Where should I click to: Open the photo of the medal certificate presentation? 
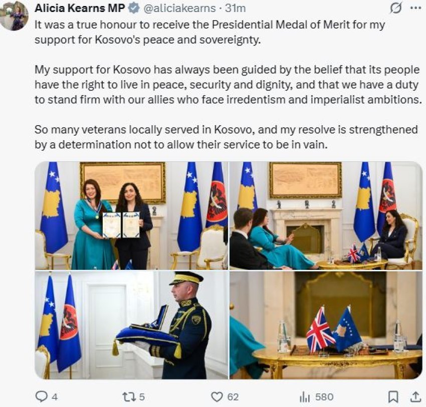pos(131,215)
